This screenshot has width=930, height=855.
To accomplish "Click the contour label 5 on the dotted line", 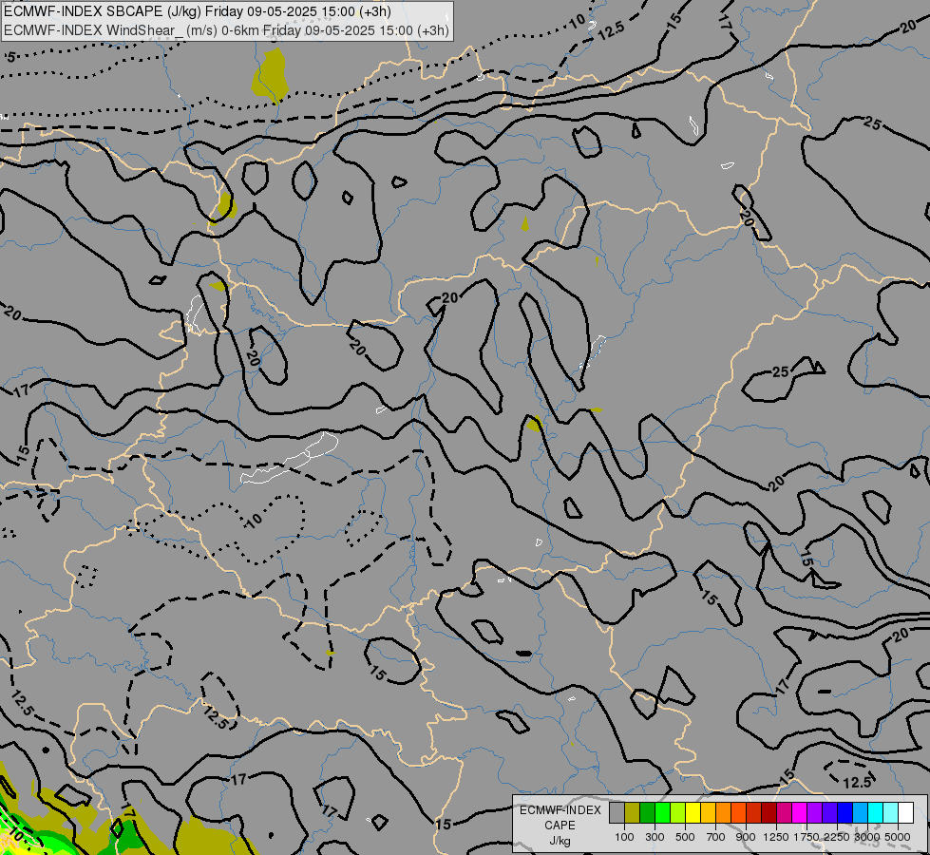I will (10, 58).
